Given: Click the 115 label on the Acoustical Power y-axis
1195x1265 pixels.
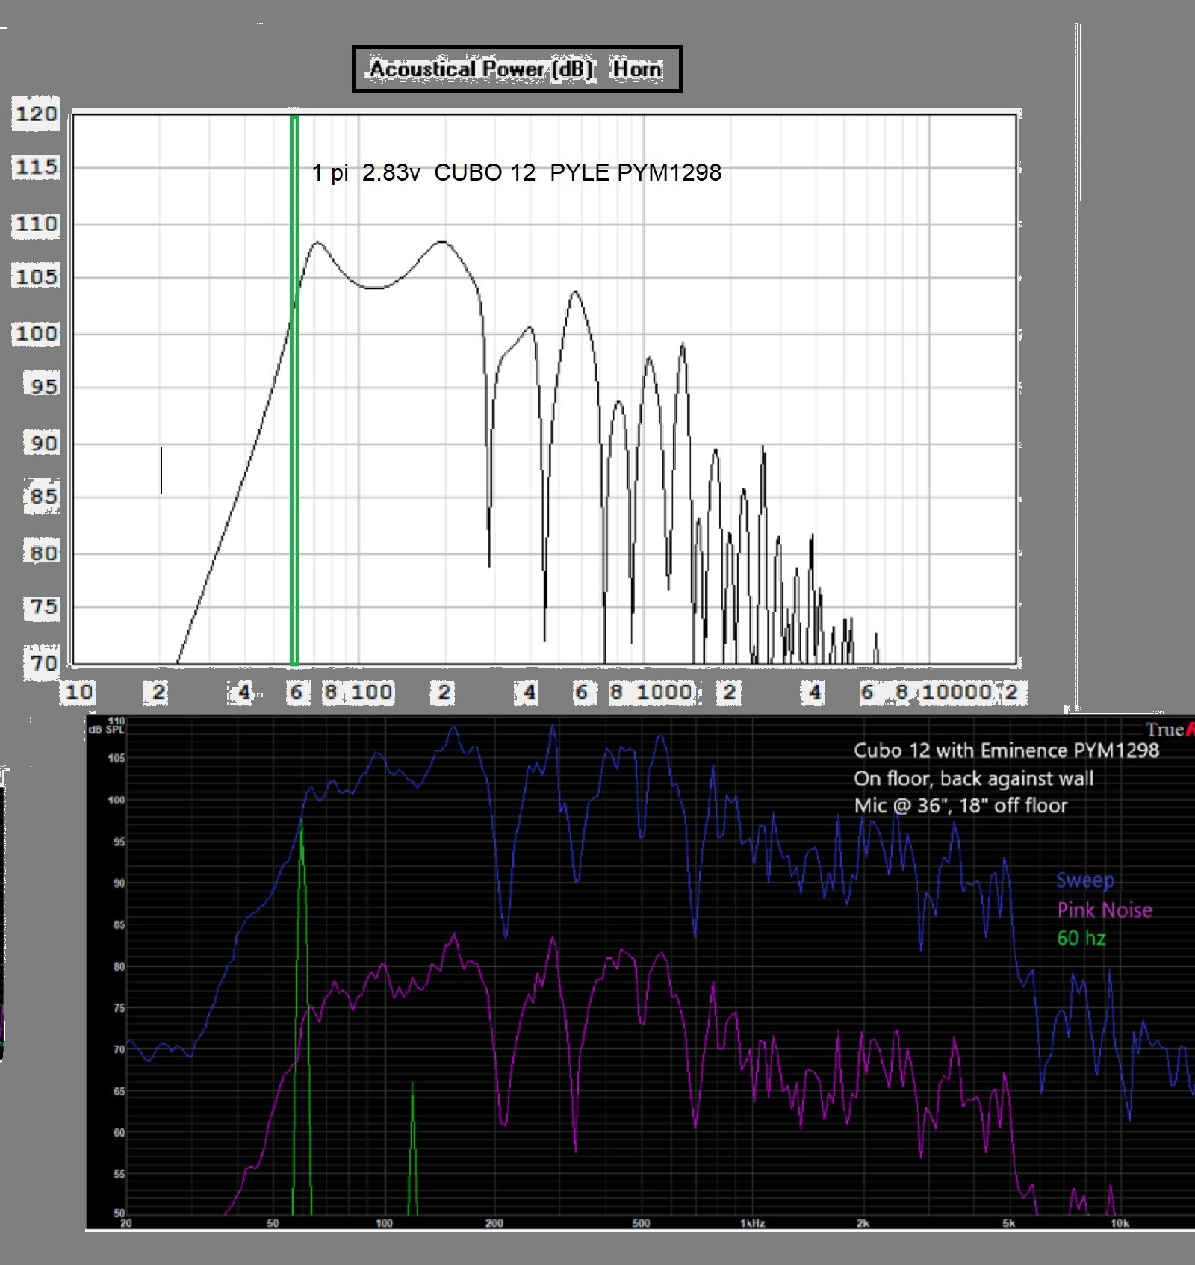Looking at the screenshot, I should click(x=36, y=167).
